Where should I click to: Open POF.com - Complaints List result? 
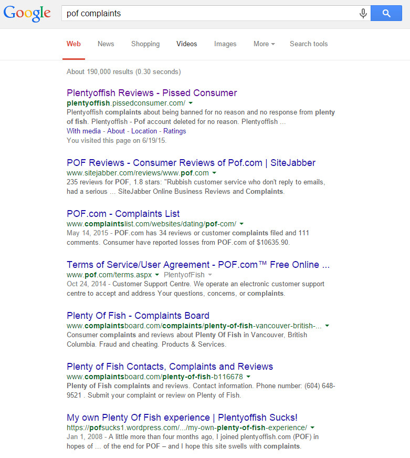[123, 214]
